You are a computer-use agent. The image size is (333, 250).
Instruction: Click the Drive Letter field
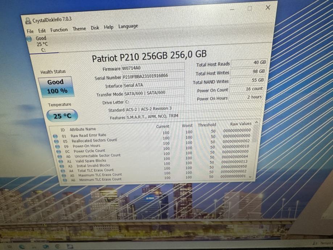(x=155, y=101)
